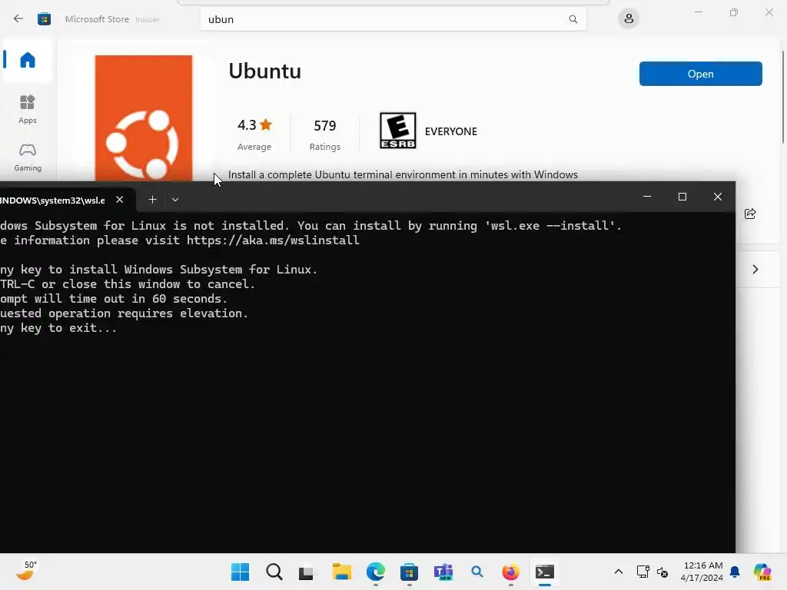Add a new terminal tab
The height and width of the screenshot is (590, 787).
pyautogui.click(x=153, y=200)
